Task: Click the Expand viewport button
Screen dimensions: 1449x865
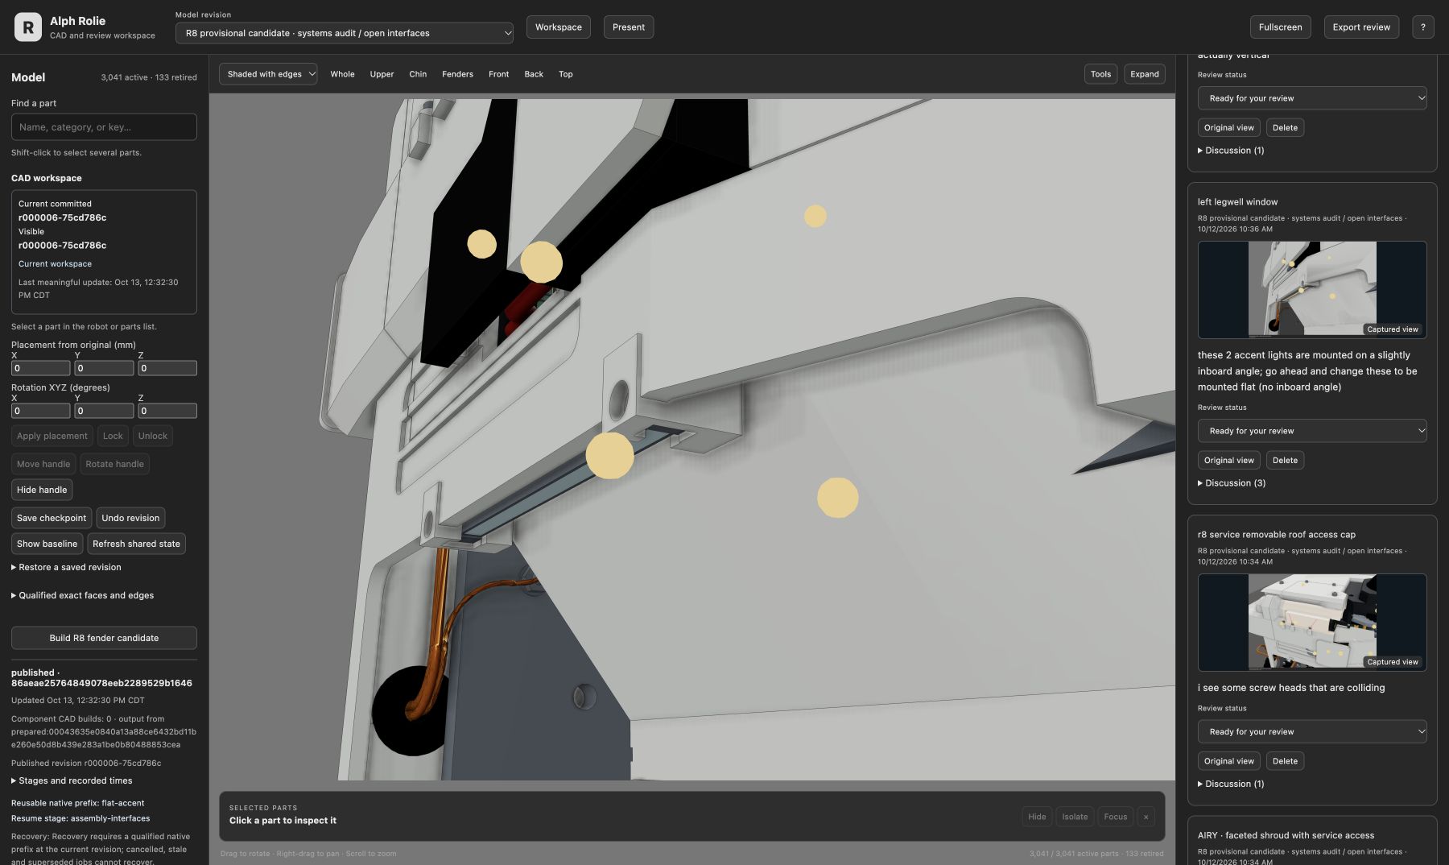Action: tap(1144, 74)
